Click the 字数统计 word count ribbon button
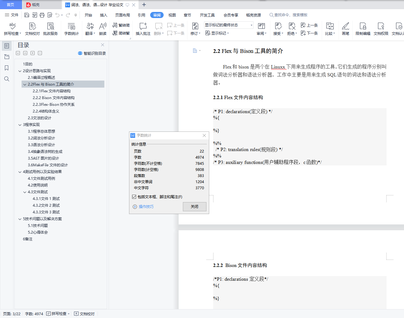 tap(72, 29)
